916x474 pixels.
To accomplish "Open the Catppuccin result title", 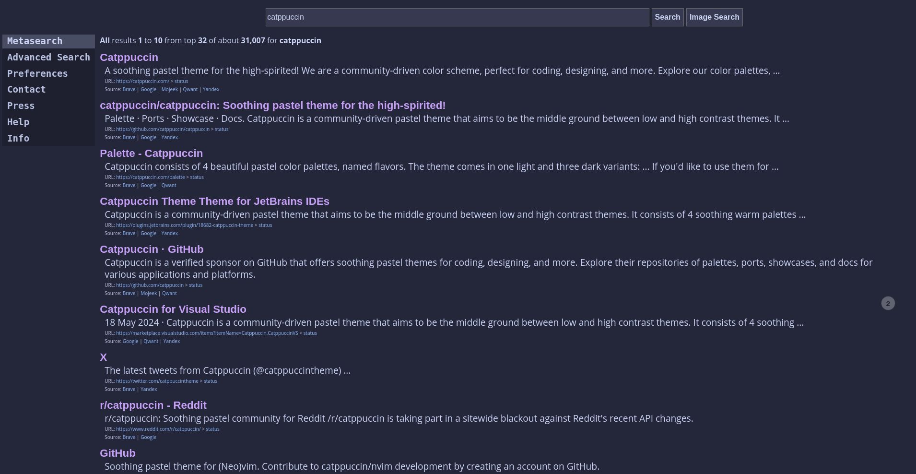I will coord(129,57).
